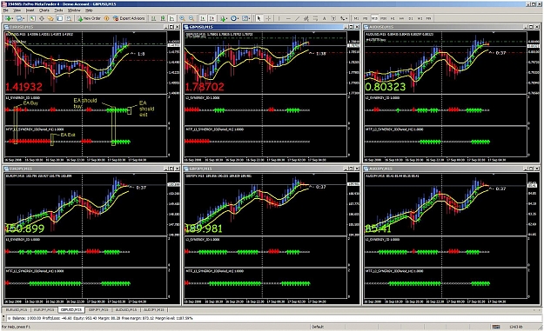Switch timeframe to M5
The image size is (544, 331).
click(x=366, y=18)
